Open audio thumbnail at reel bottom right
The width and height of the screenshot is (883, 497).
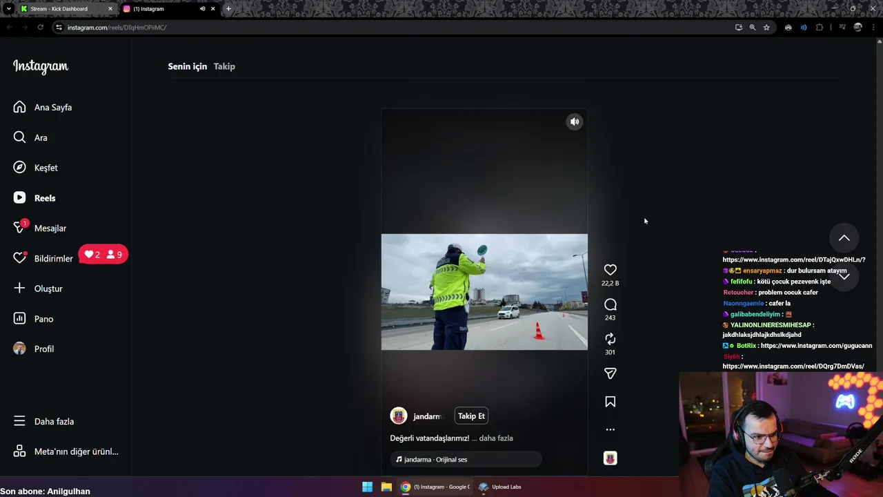tap(611, 458)
